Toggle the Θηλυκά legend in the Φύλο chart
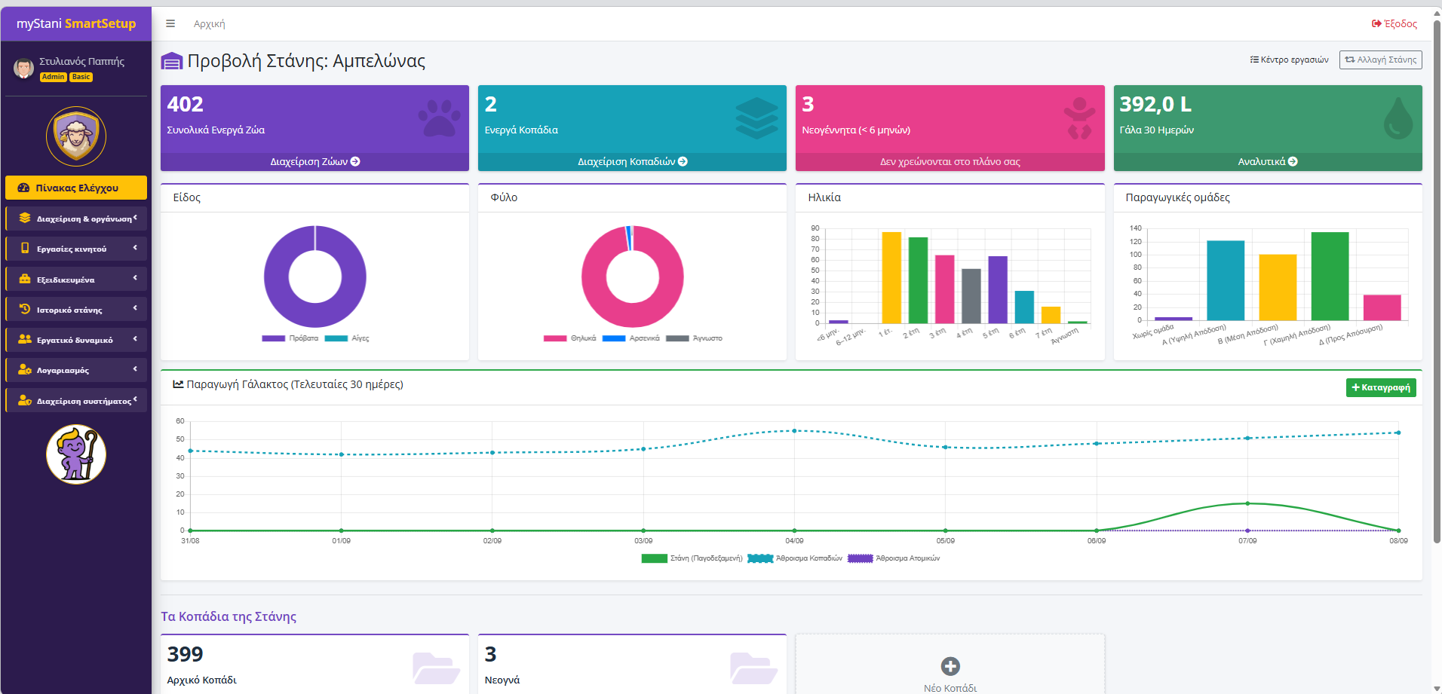Screen dimensions: 1442x694 [570, 338]
